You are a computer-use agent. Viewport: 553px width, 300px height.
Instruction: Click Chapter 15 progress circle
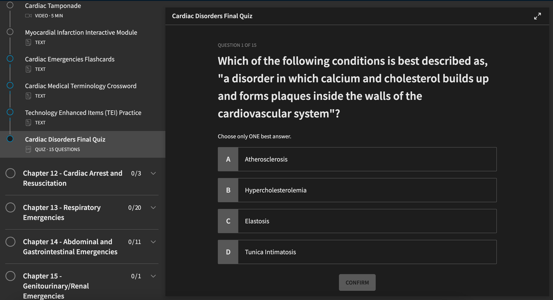click(11, 276)
